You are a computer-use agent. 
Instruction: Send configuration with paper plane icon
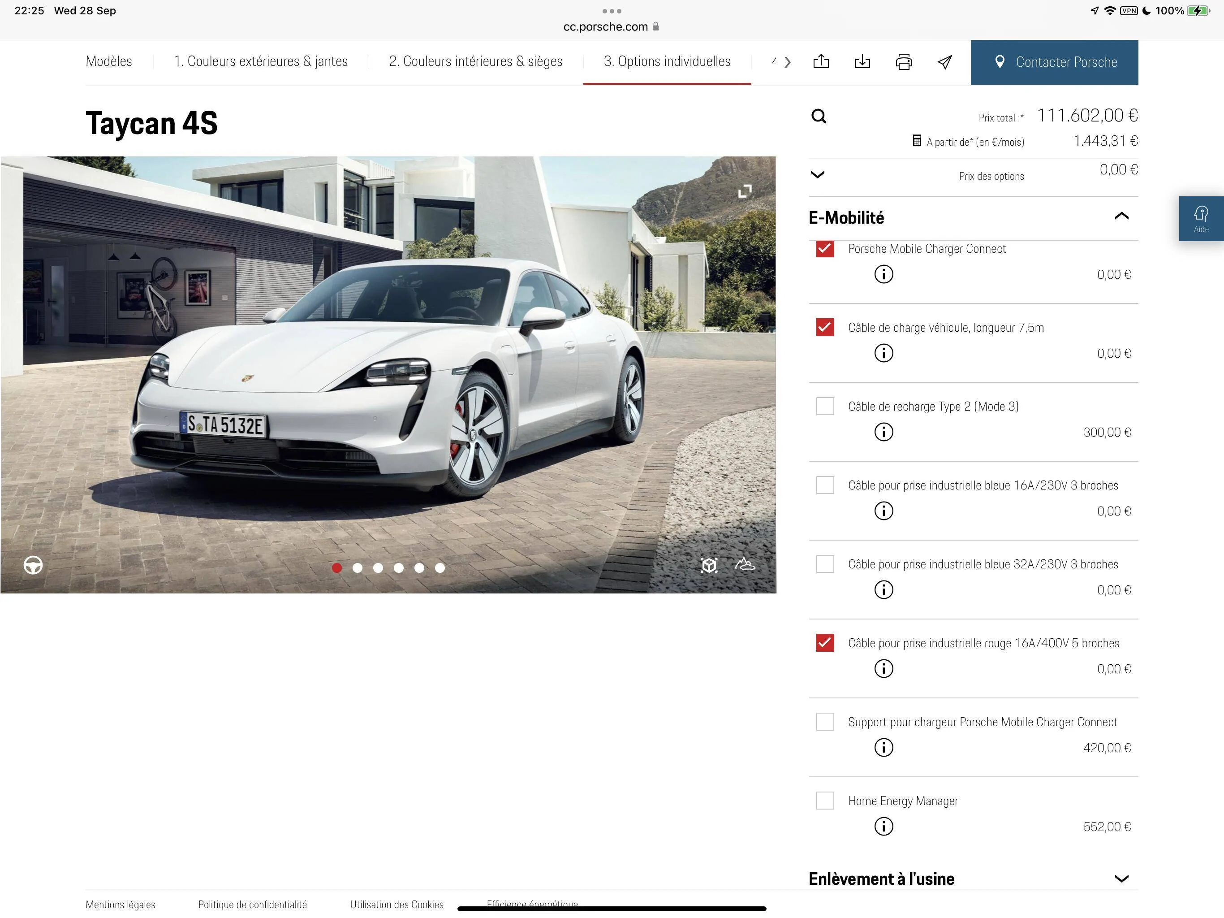click(x=944, y=62)
